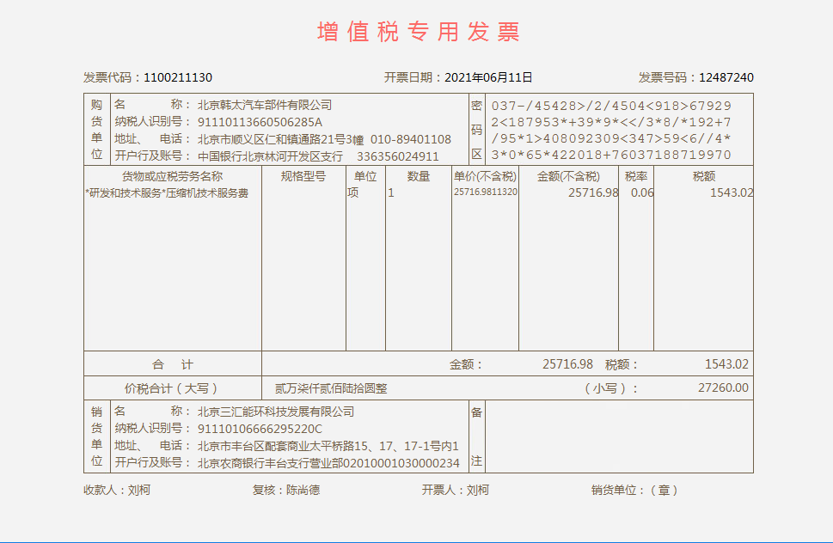Viewport: 833px width, 543px height.
Task: Click the invoice title 增值税专用发票
Action: 418,32
